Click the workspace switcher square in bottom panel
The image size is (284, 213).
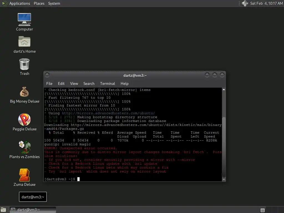pyautogui.click(x=262, y=210)
